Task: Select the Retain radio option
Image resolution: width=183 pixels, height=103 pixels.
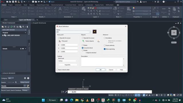Action: pyautogui.click(x=83, y=45)
